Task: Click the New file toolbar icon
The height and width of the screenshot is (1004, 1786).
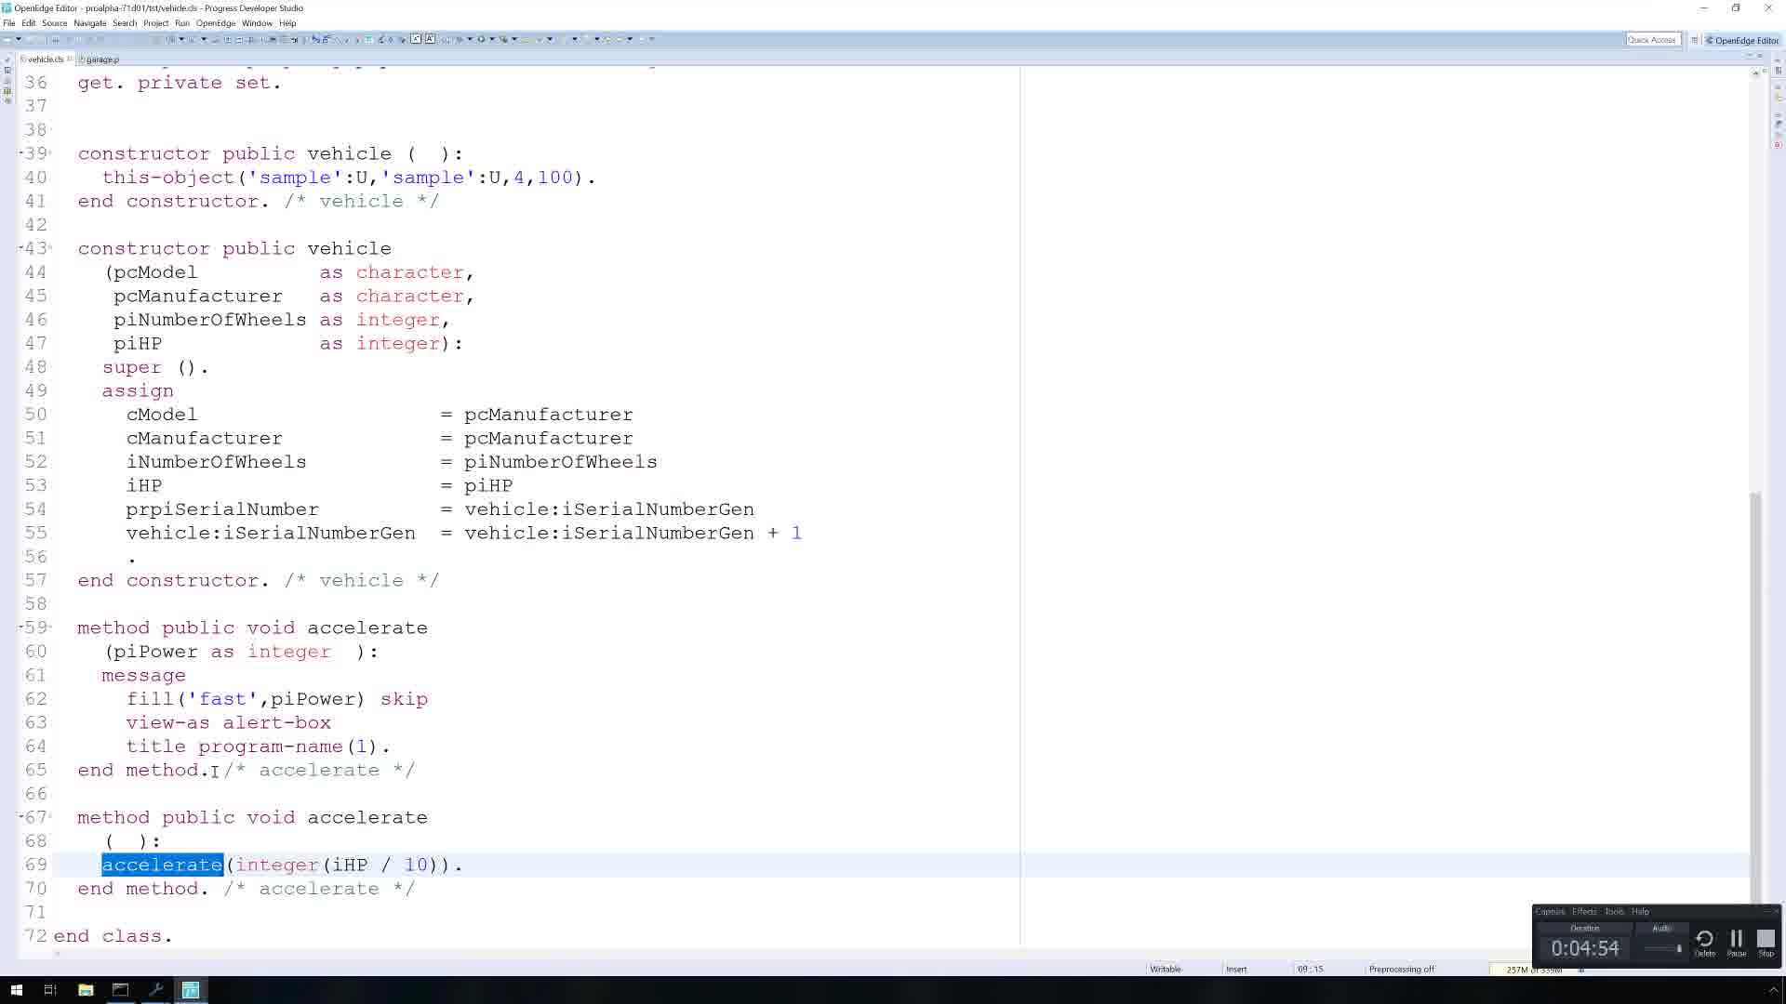Action: pos(7,39)
